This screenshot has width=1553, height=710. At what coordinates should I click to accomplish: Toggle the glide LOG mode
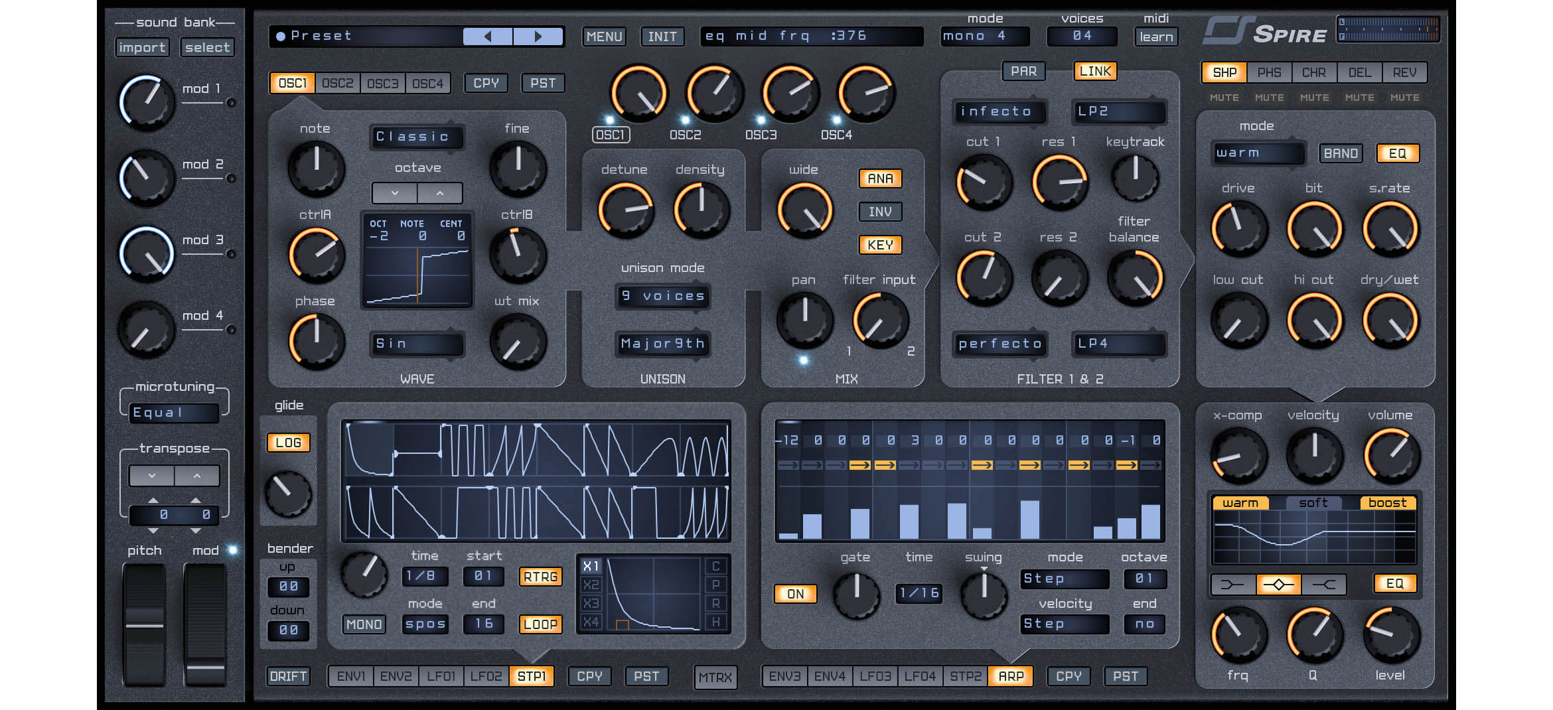(x=288, y=443)
